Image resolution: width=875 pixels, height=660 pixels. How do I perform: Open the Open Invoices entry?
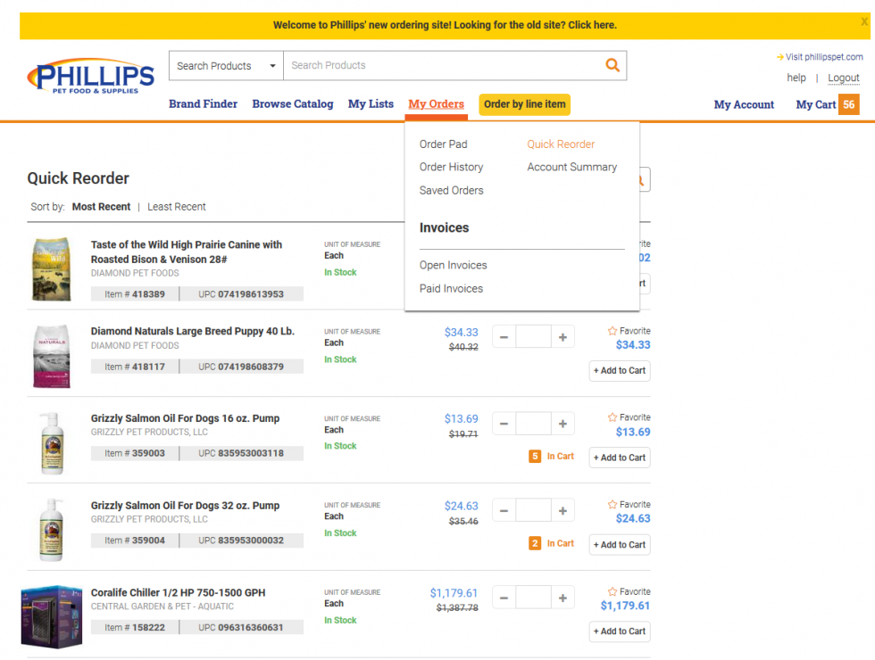click(x=454, y=265)
